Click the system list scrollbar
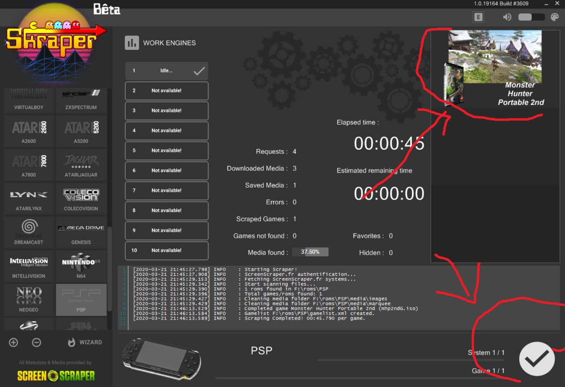The height and width of the screenshot is (387, 565). coord(109,268)
